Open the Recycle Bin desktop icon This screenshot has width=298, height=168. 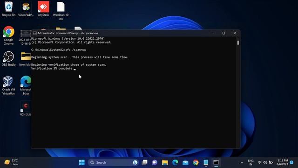[x=8, y=9]
